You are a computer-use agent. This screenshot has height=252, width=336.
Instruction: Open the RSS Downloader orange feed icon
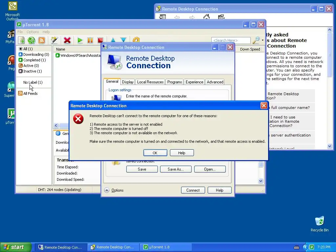click(x=42, y=40)
